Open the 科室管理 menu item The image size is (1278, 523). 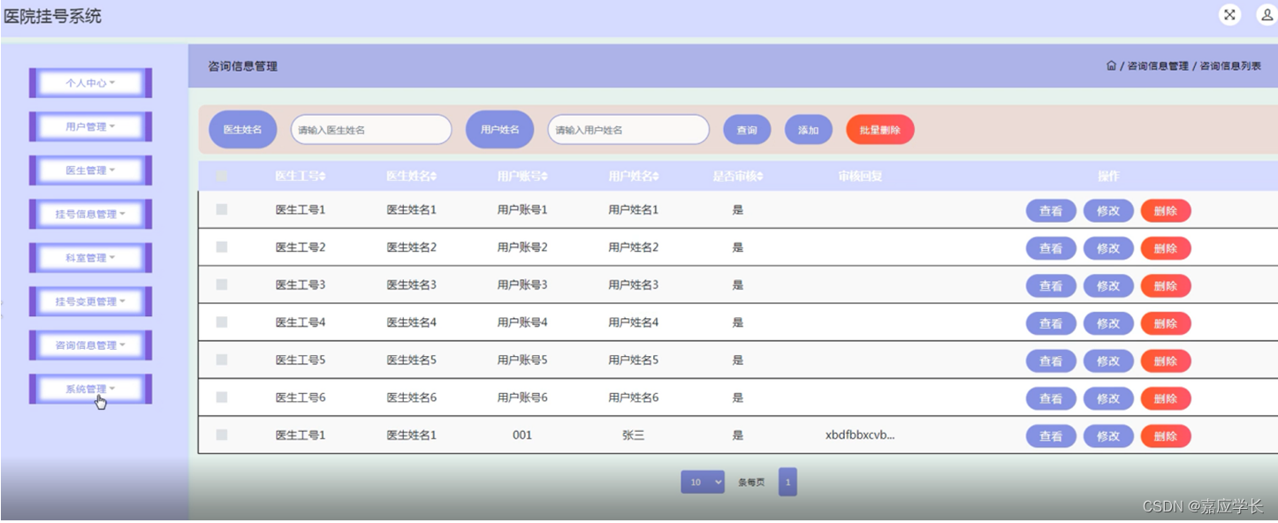click(x=90, y=258)
